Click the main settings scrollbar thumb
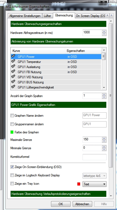 pos(111,95)
